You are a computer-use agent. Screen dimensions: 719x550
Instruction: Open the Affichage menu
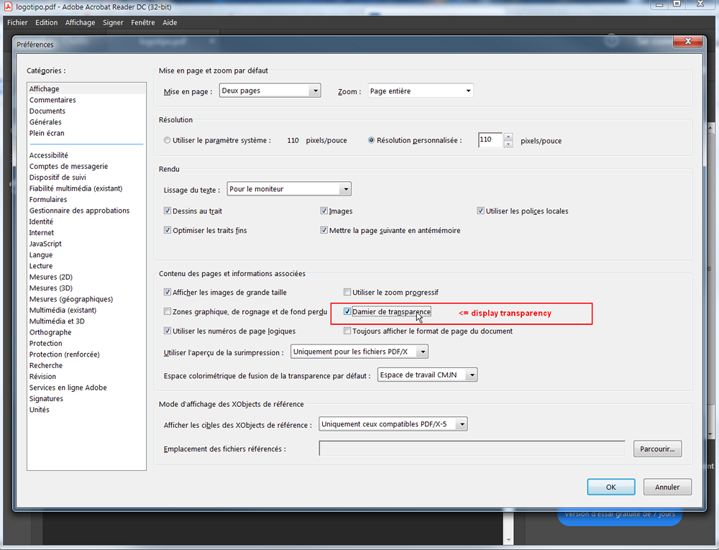pos(81,22)
